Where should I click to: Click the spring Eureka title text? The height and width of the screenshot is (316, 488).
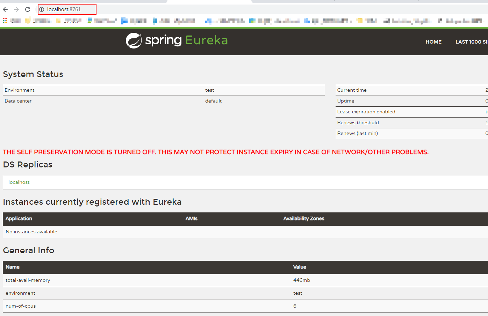point(186,40)
